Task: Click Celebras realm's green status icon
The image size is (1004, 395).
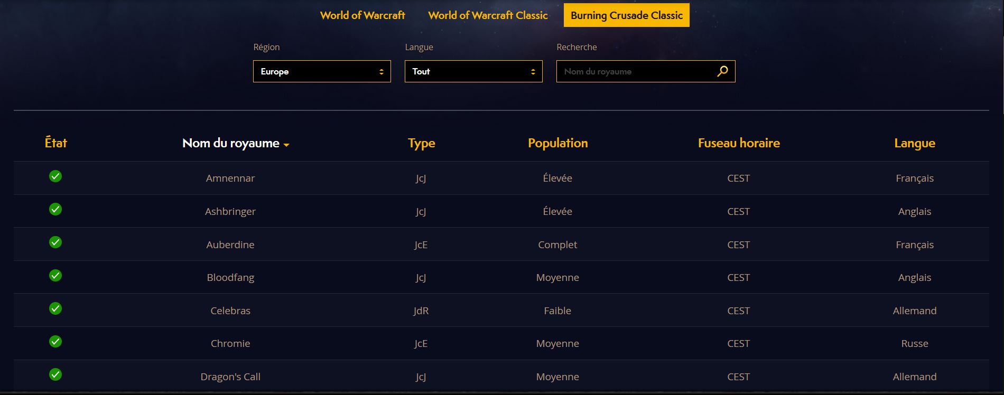Action: point(55,309)
